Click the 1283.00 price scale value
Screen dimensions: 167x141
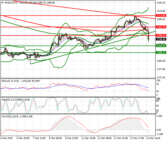pyautogui.click(x=161, y=61)
